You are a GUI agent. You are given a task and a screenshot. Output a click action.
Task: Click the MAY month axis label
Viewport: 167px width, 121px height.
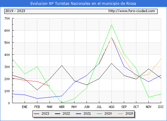click(x=74, y=107)
